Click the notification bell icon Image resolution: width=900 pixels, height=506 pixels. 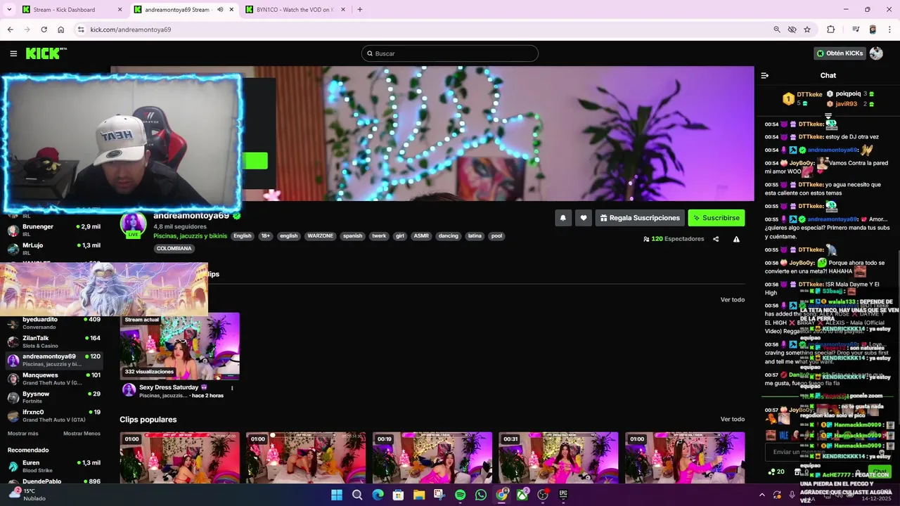tap(562, 218)
